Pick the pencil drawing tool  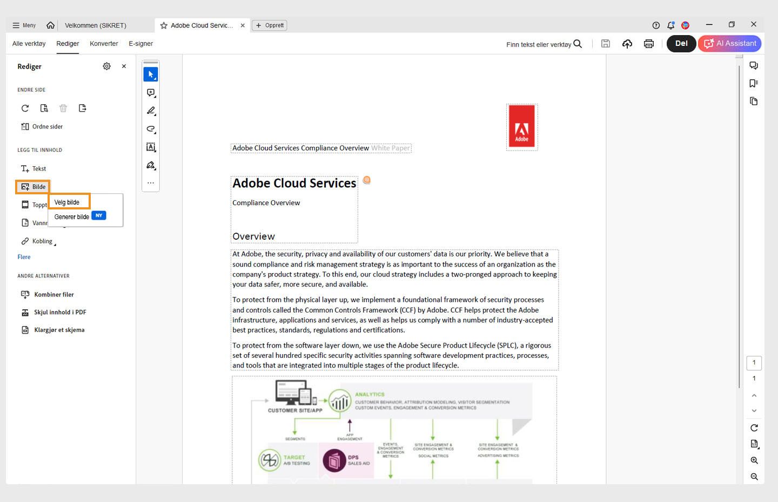tap(151, 111)
